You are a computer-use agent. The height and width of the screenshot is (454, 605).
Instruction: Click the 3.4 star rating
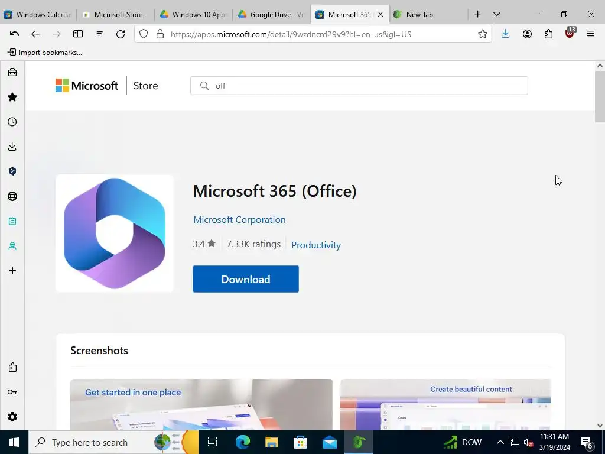point(204,244)
